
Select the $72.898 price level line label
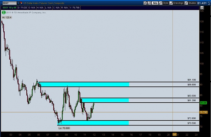coord(192,118)
